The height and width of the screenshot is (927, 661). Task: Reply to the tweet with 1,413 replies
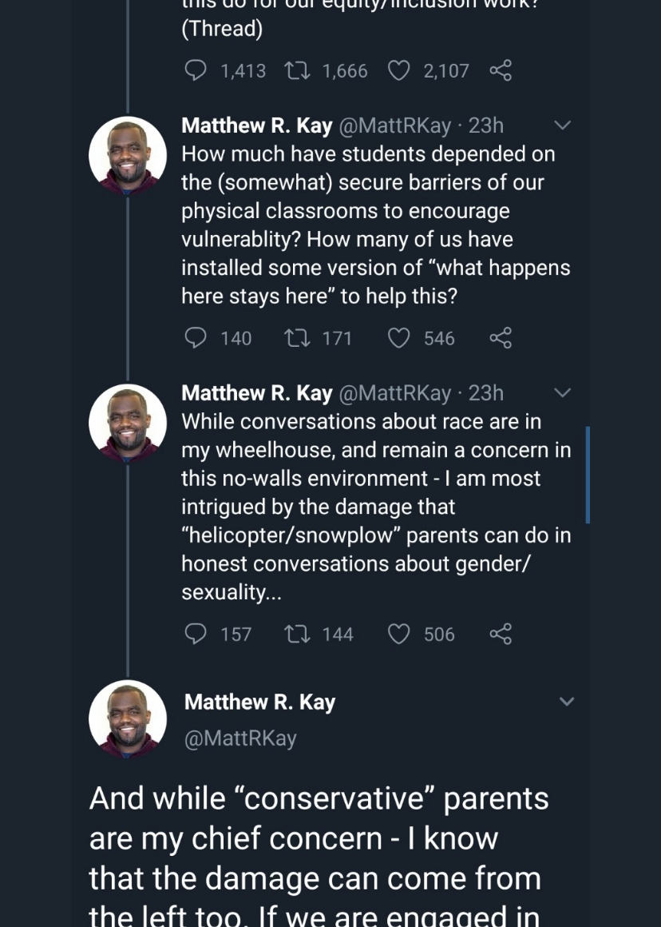tap(196, 71)
